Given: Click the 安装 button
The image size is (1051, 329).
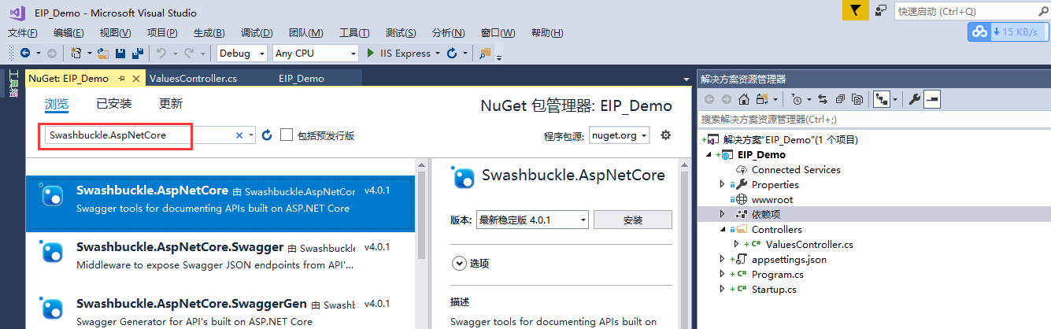Looking at the screenshot, I should tap(633, 220).
